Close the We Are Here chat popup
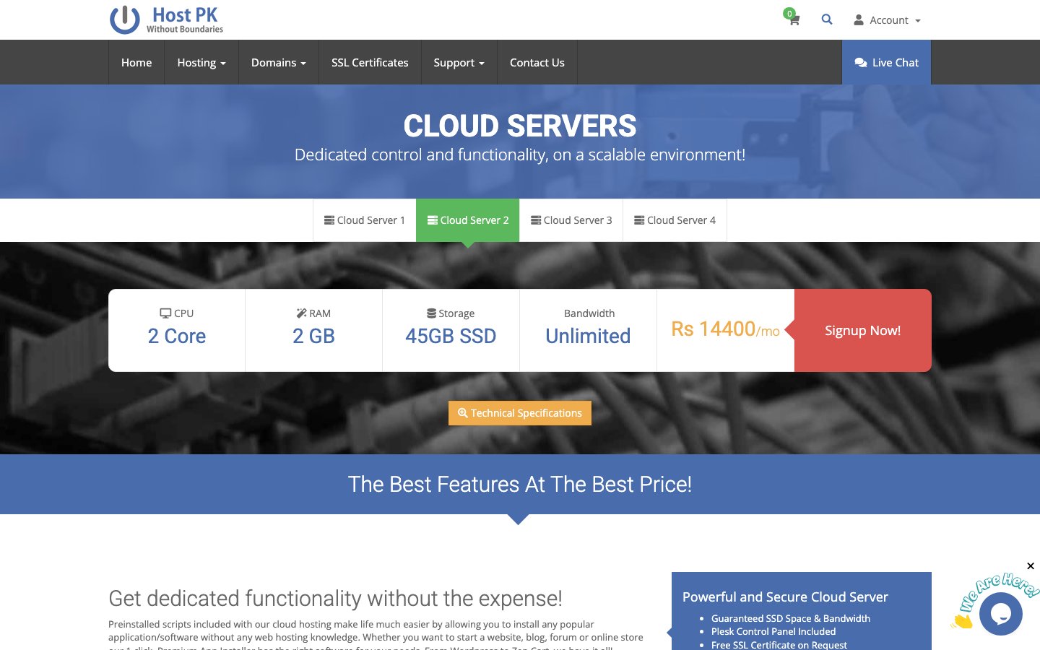This screenshot has height=650, width=1040. tap(1031, 565)
